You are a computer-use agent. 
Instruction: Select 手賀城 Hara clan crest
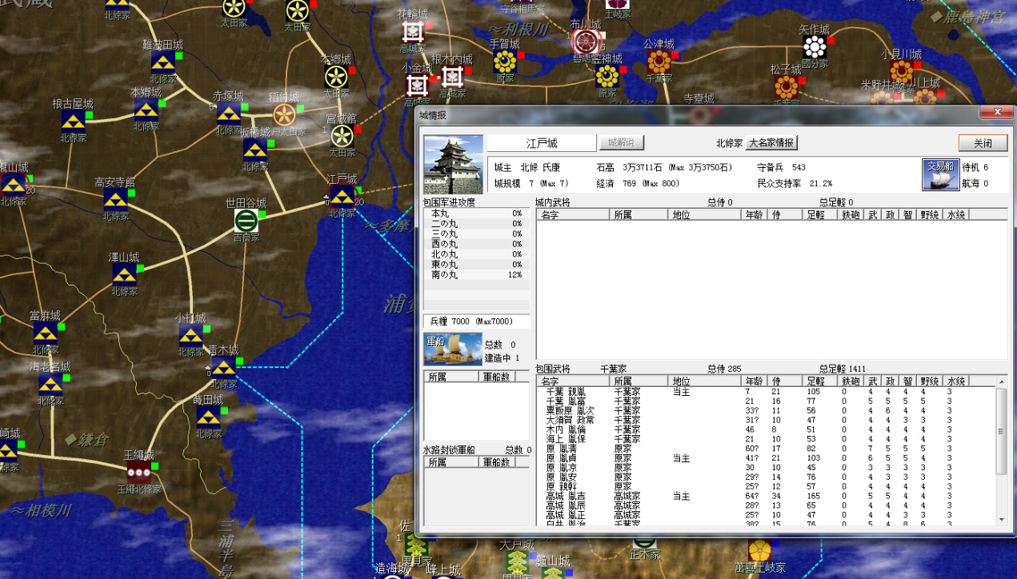(505, 62)
